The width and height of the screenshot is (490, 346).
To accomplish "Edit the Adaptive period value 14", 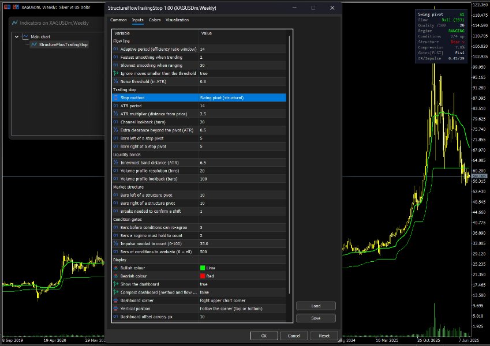I will [x=242, y=49].
